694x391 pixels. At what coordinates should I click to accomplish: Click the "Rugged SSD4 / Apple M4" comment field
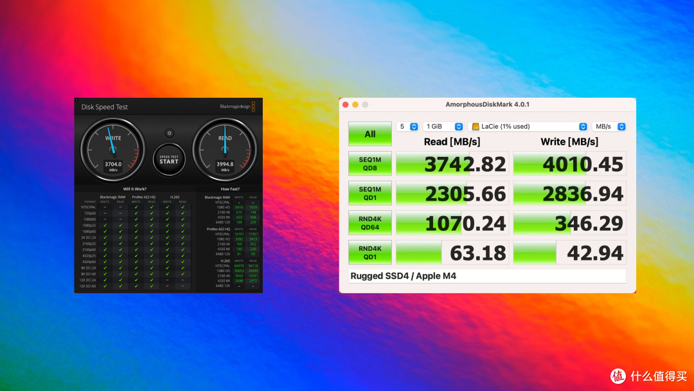[487, 276]
